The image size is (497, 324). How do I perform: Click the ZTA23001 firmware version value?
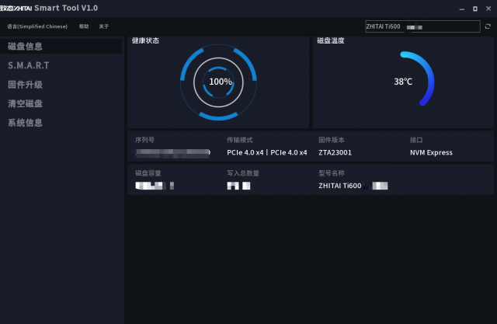click(335, 153)
